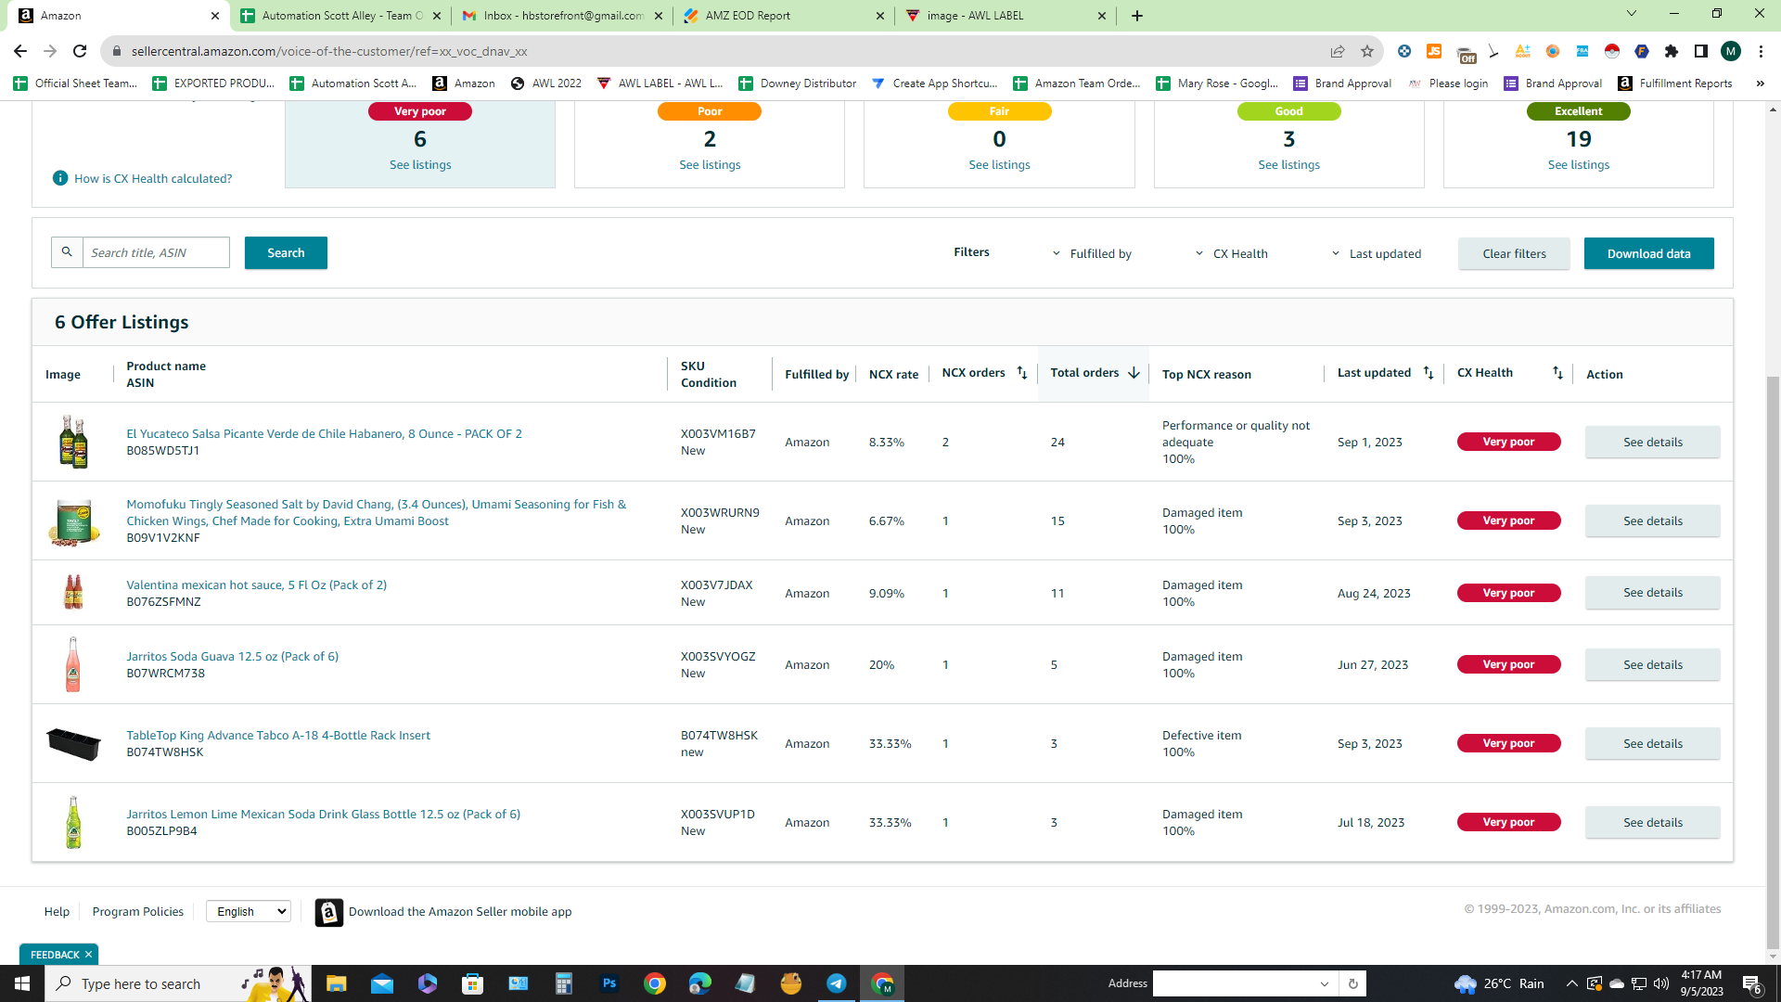Close the FEEDBACK tab with its X
Screen dimensions: 1781x1002
coord(89,955)
